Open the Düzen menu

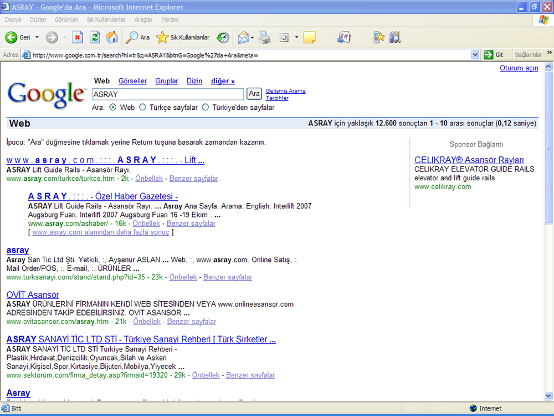38,19
